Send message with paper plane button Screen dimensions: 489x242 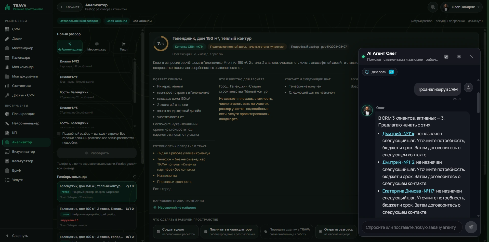[x=471, y=227]
